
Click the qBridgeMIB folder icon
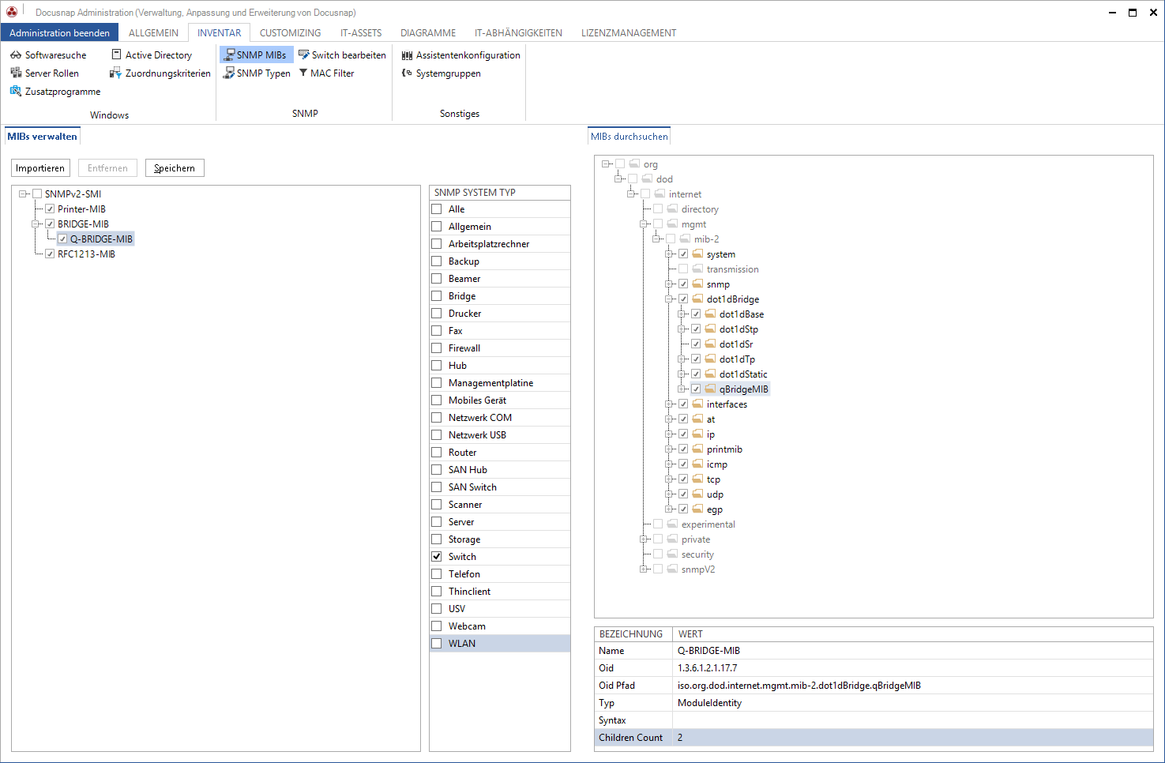coord(710,389)
